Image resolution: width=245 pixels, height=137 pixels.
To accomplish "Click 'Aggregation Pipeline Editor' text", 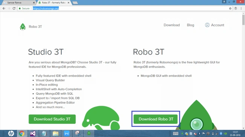I will pyautogui.click(x=55, y=102).
